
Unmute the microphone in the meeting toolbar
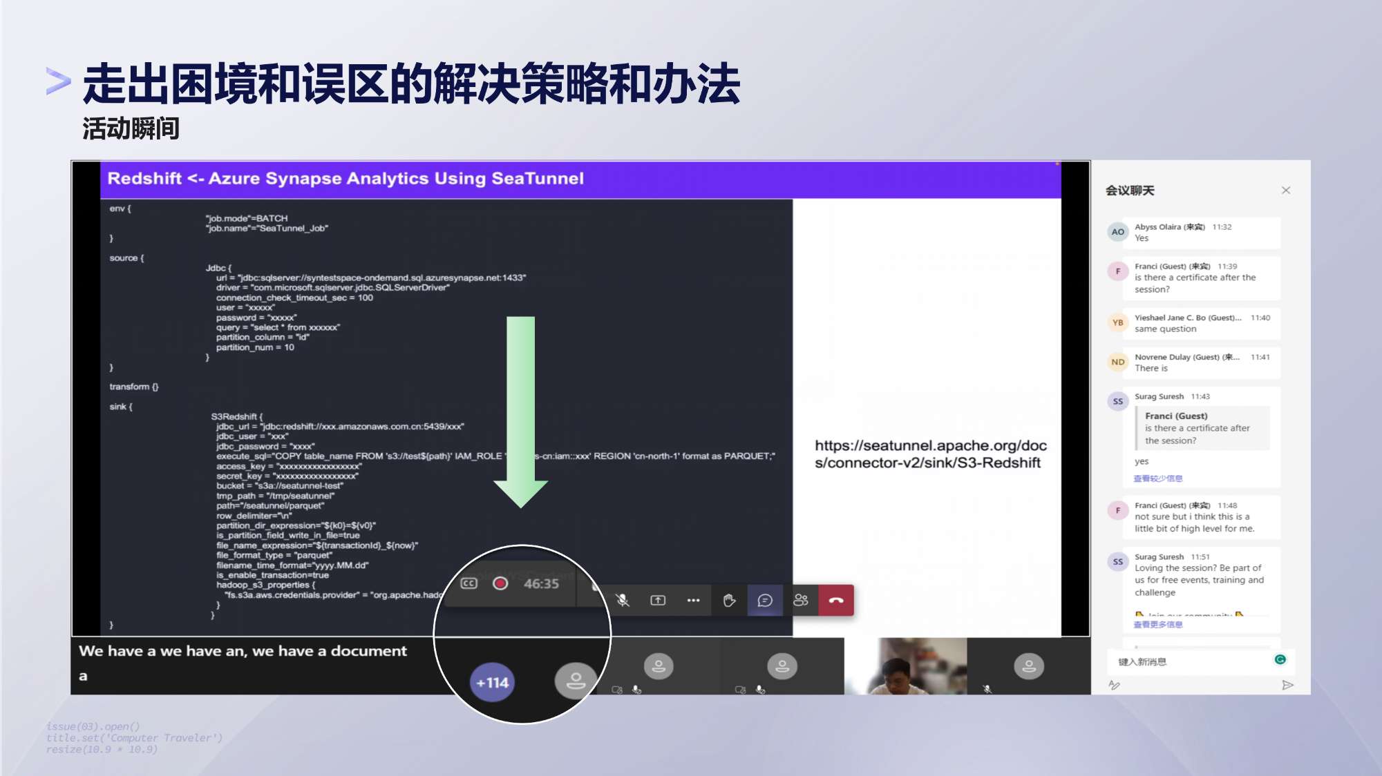pyautogui.click(x=623, y=601)
